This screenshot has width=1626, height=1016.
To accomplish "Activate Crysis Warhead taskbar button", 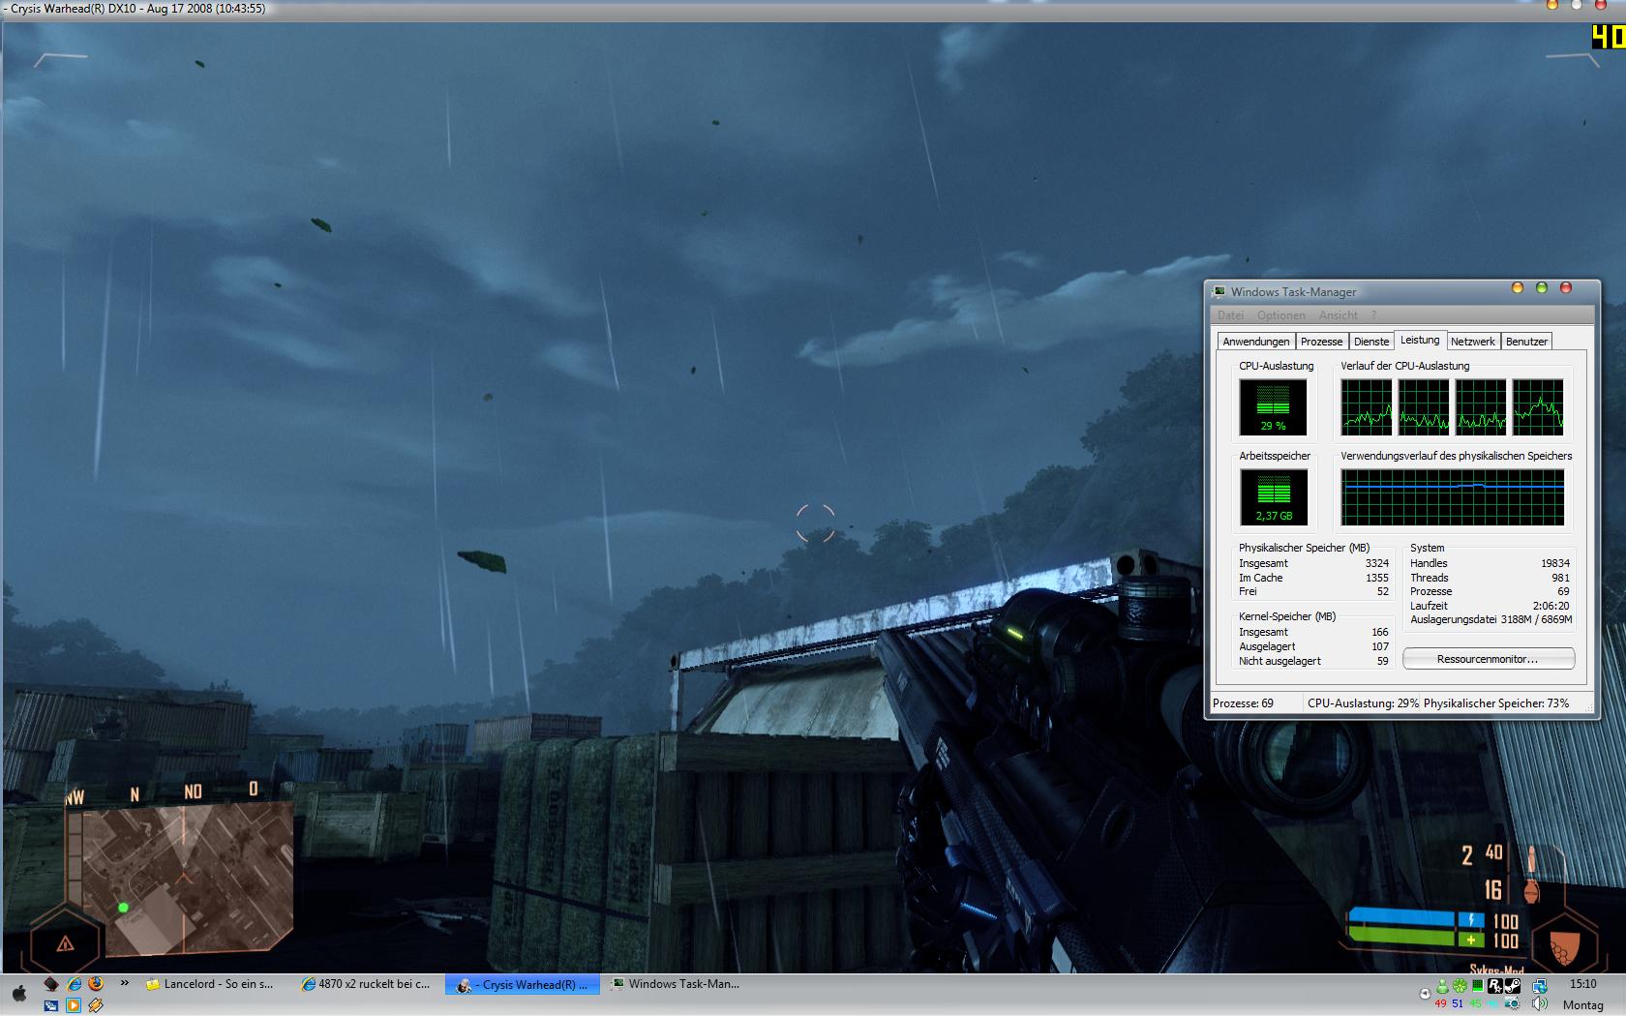I will click(x=523, y=984).
